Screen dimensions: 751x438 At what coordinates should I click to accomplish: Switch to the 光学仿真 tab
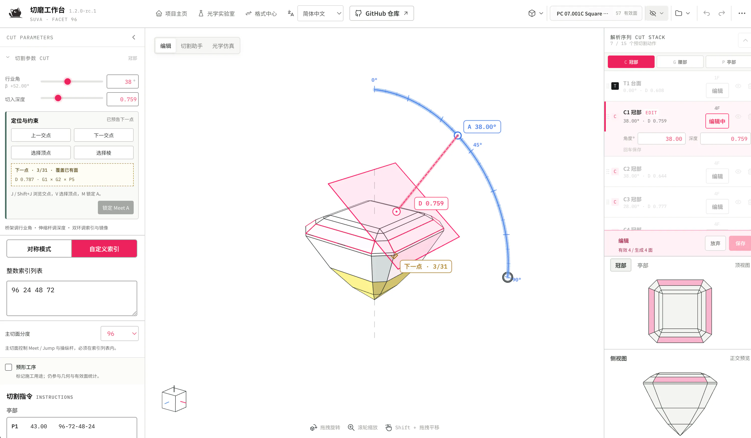223,46
